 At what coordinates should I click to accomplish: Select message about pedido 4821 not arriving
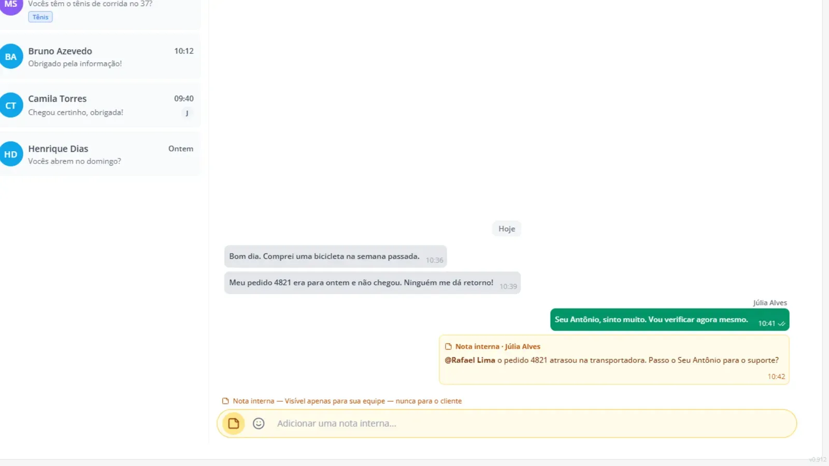[x=372, y=283]
